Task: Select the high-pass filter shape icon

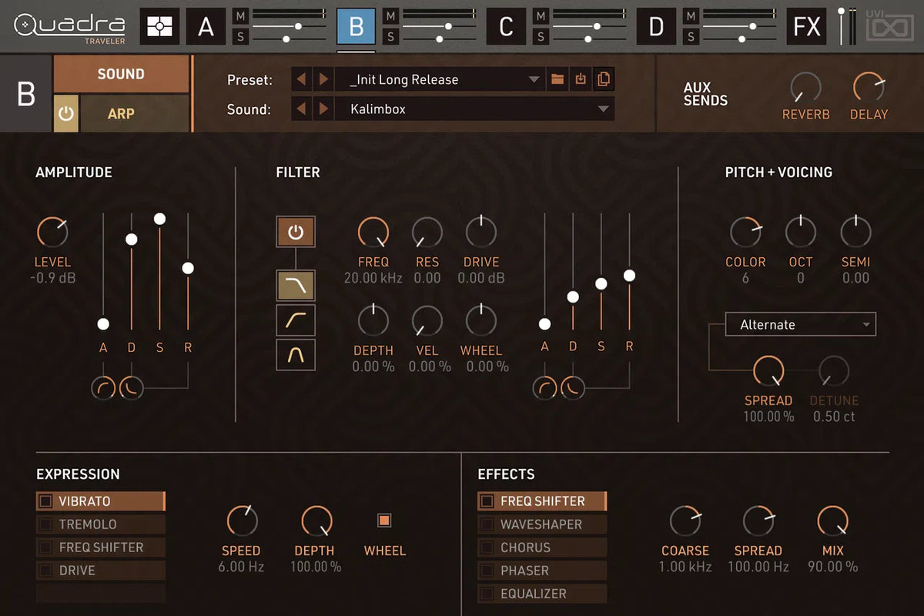Action: click(296, 320)
